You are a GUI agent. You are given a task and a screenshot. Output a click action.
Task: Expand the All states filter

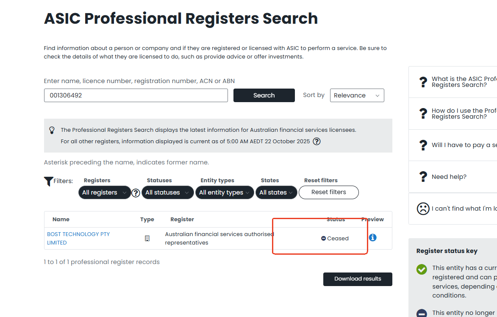click(276, 192)
